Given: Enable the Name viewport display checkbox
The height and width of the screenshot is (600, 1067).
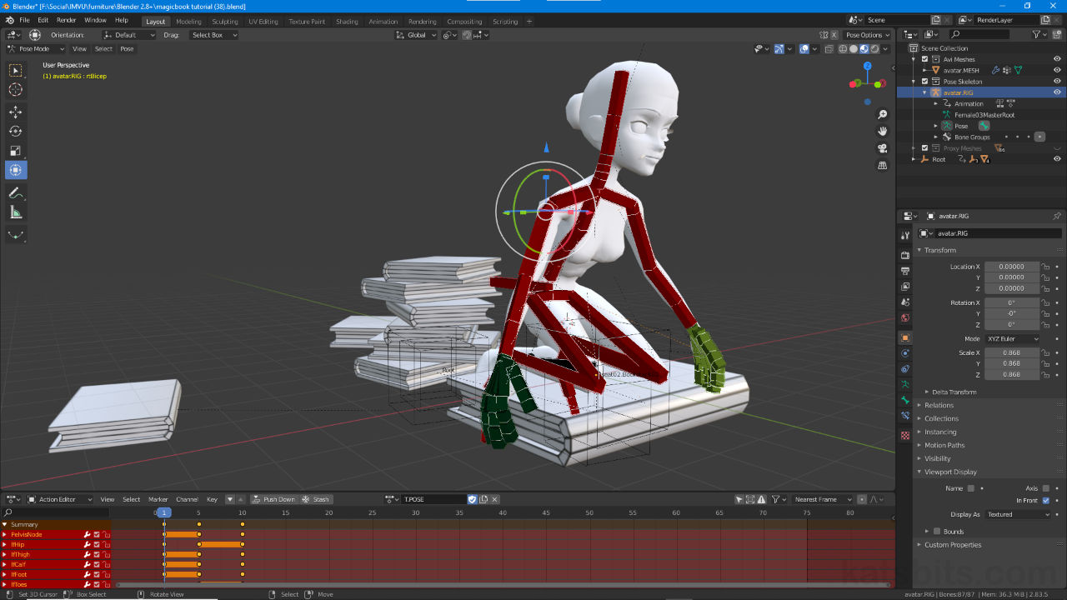Looking at the screenshot, I should click(971, 488).
